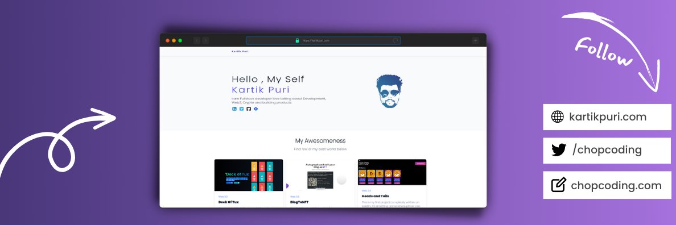This screenshot has height=225, width=676.
Task: Click the browser forward arrow button
Action: (x=205, y=40)
